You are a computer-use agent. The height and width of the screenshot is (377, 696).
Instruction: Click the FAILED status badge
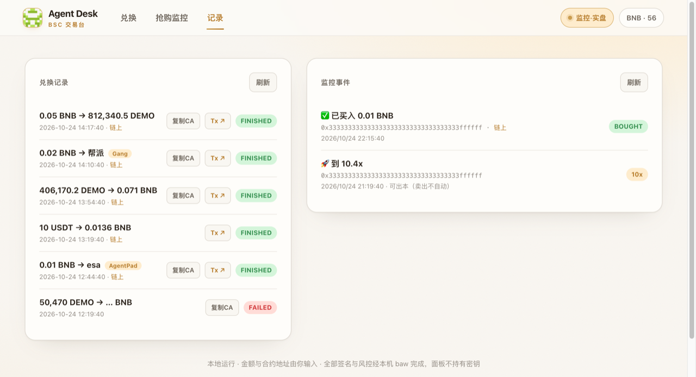pyautogui.click(x=260, y=307)
